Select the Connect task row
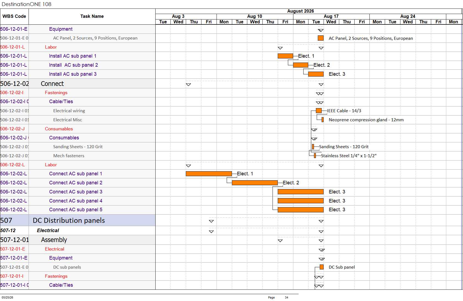 coord(78,84)
